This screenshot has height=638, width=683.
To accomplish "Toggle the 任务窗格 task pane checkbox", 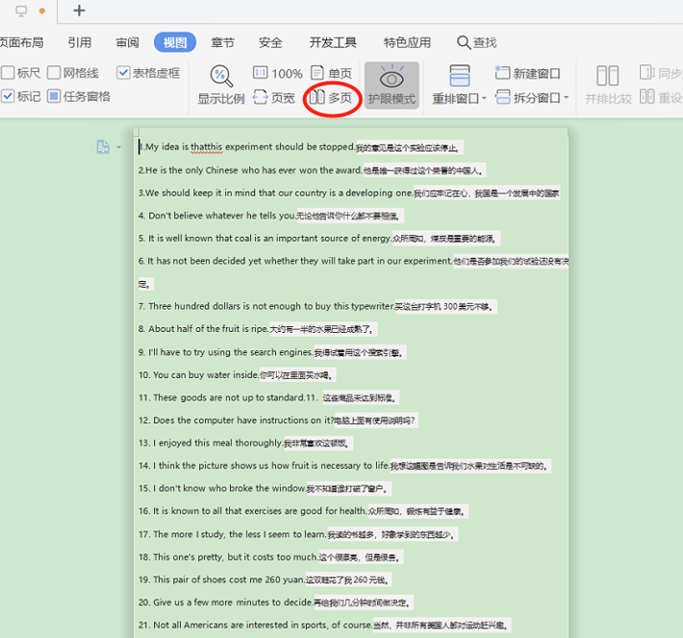I will [54, 96].
